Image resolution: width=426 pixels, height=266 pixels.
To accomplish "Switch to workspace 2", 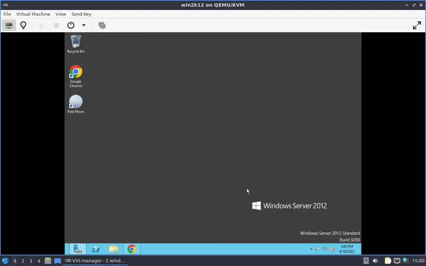I will 23,261.
